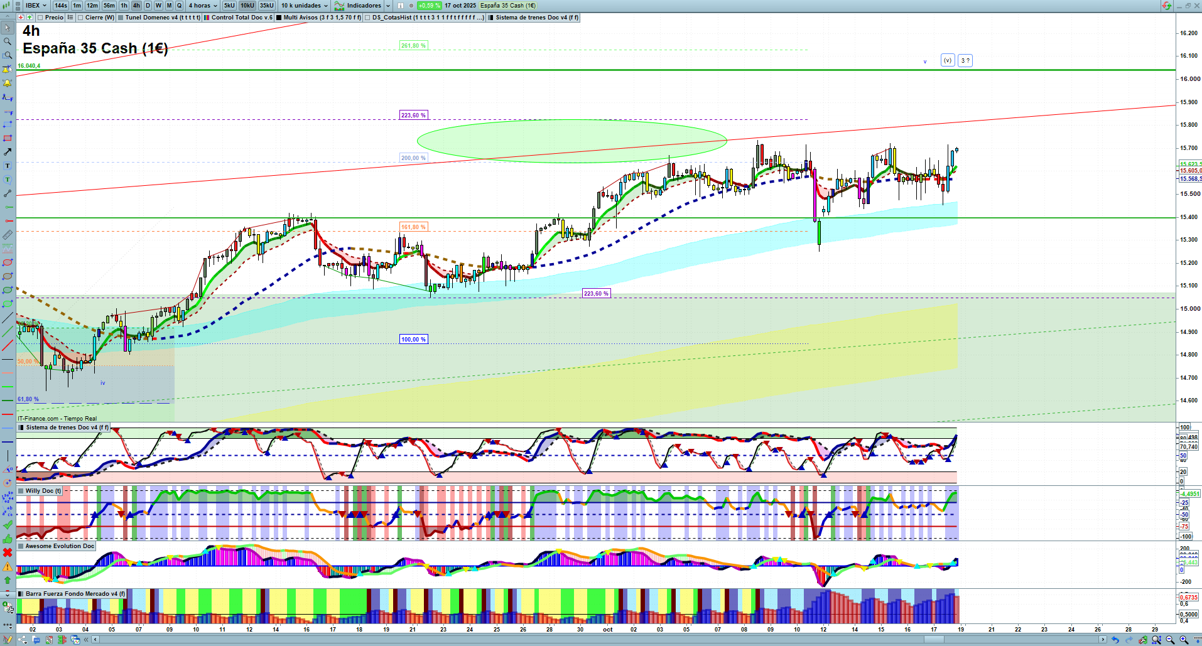
Task: Open the IBEX instrument dropdown
Action: 36,6
